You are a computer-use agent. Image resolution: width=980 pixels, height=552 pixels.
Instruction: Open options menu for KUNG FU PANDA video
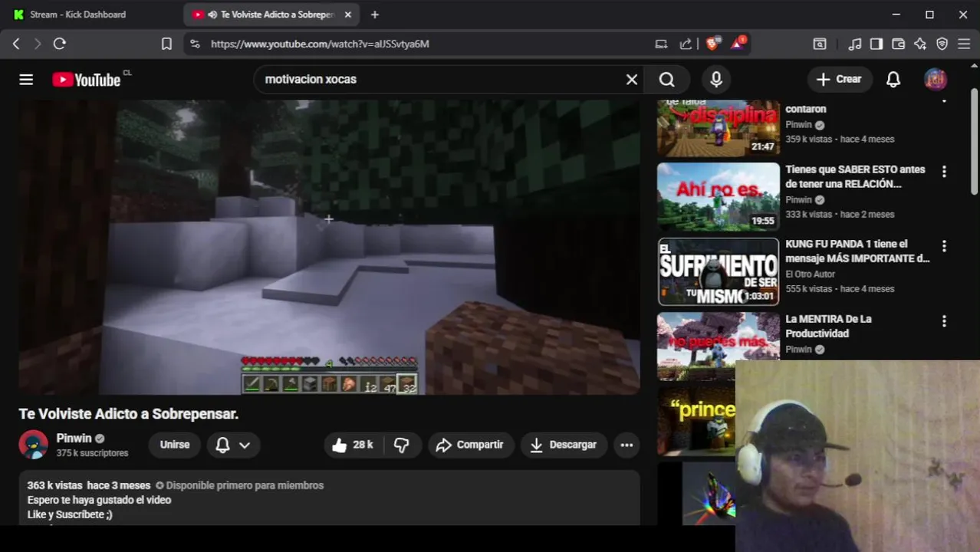944,246
